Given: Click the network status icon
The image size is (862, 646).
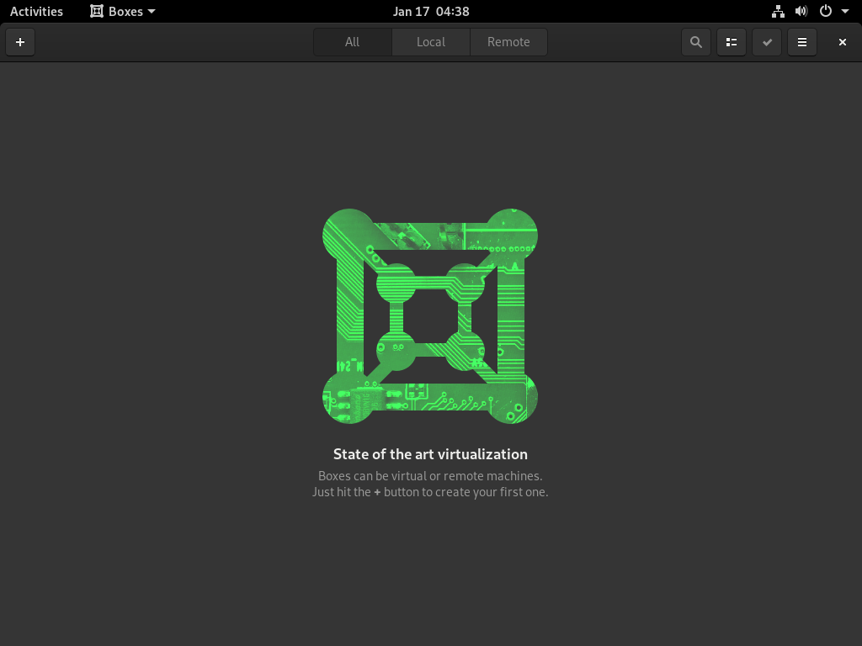Looking at the screenshot, I should (778, 12).
